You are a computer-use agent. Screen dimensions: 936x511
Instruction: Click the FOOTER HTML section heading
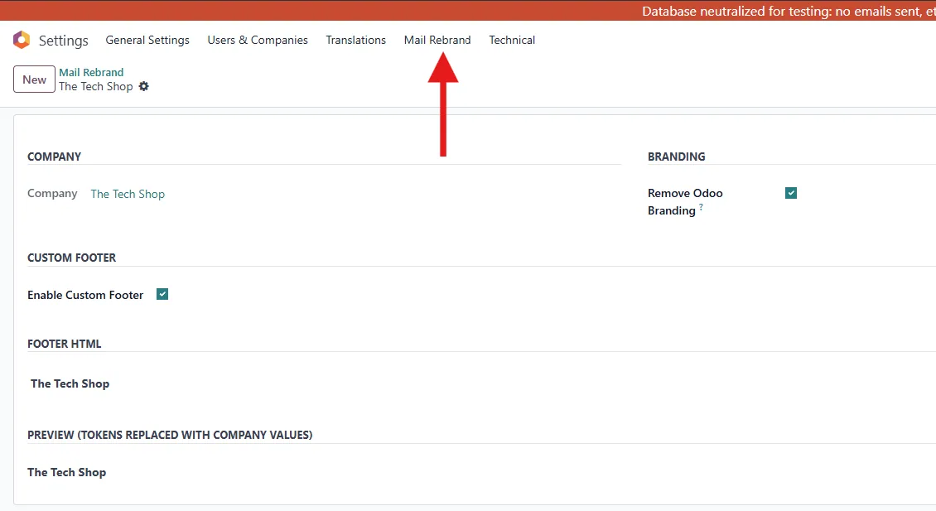coord(65,344)
